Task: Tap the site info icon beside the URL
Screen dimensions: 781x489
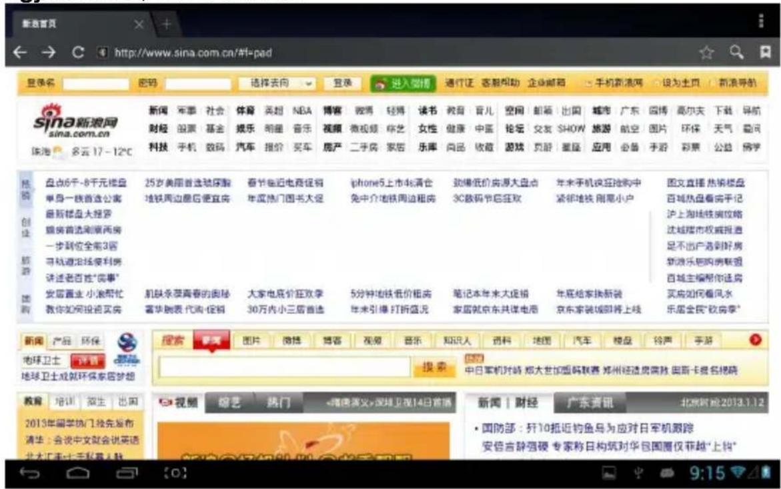Action: 103,52
